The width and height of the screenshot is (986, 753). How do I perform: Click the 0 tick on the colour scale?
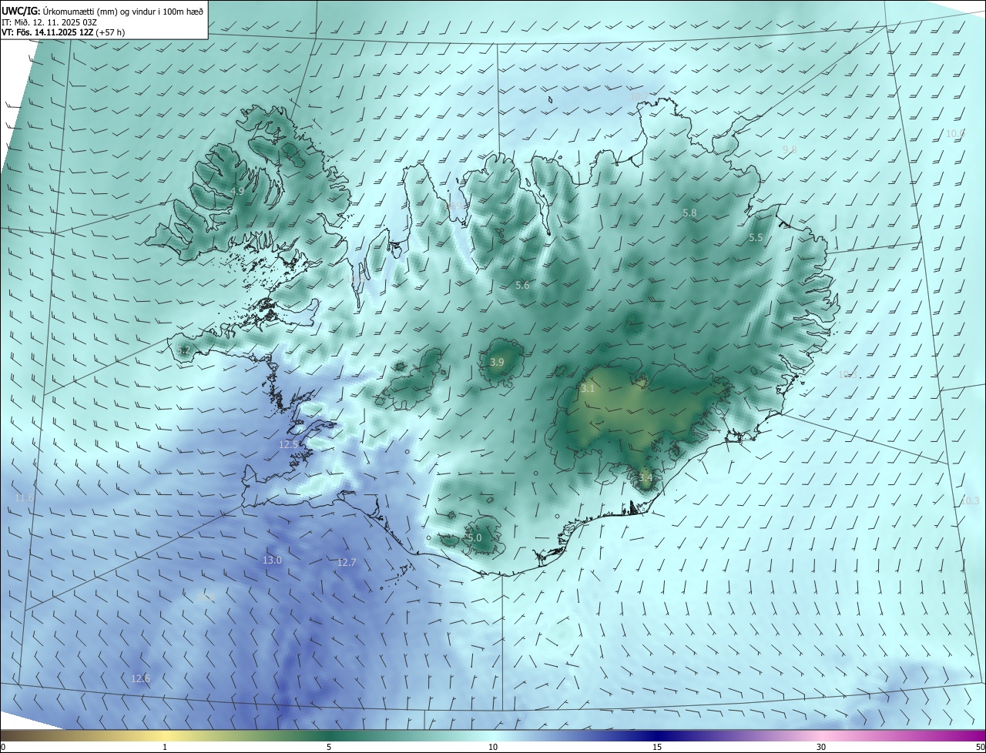[3, 747]
